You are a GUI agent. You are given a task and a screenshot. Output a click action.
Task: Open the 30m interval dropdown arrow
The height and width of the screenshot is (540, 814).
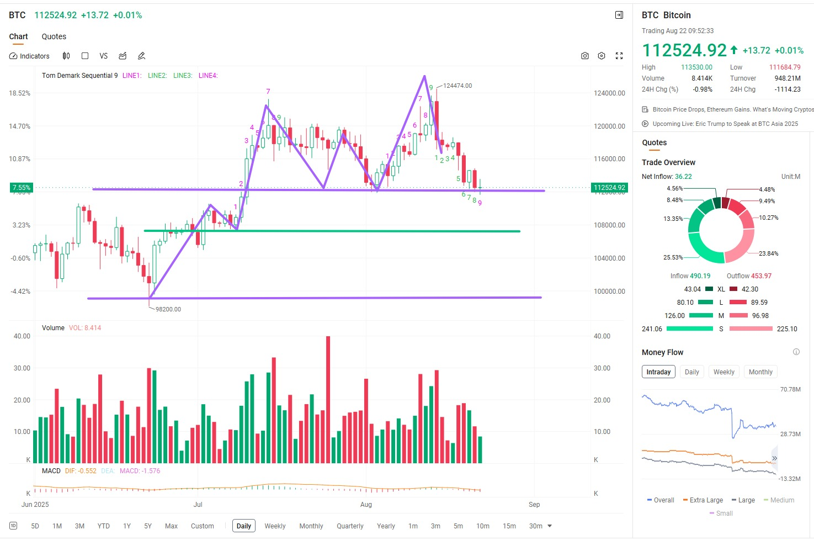coord(550,526)
